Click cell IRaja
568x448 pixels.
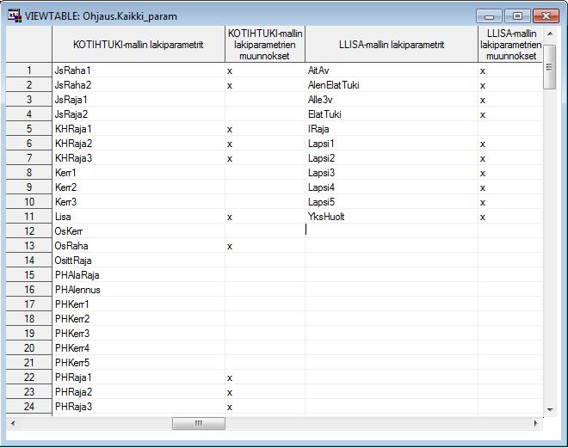(x=392, y=129)
